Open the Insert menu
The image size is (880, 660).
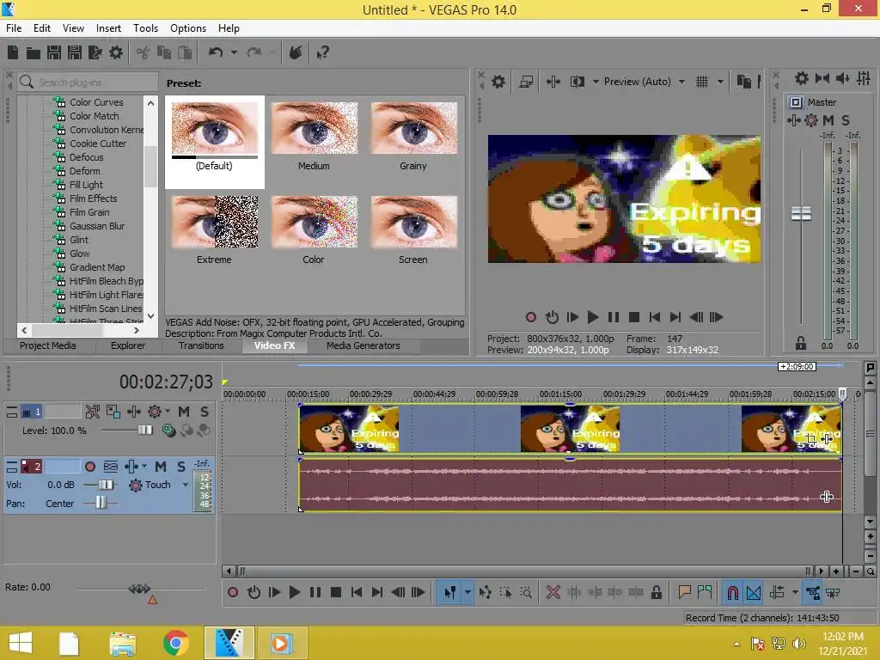[108, 28]
